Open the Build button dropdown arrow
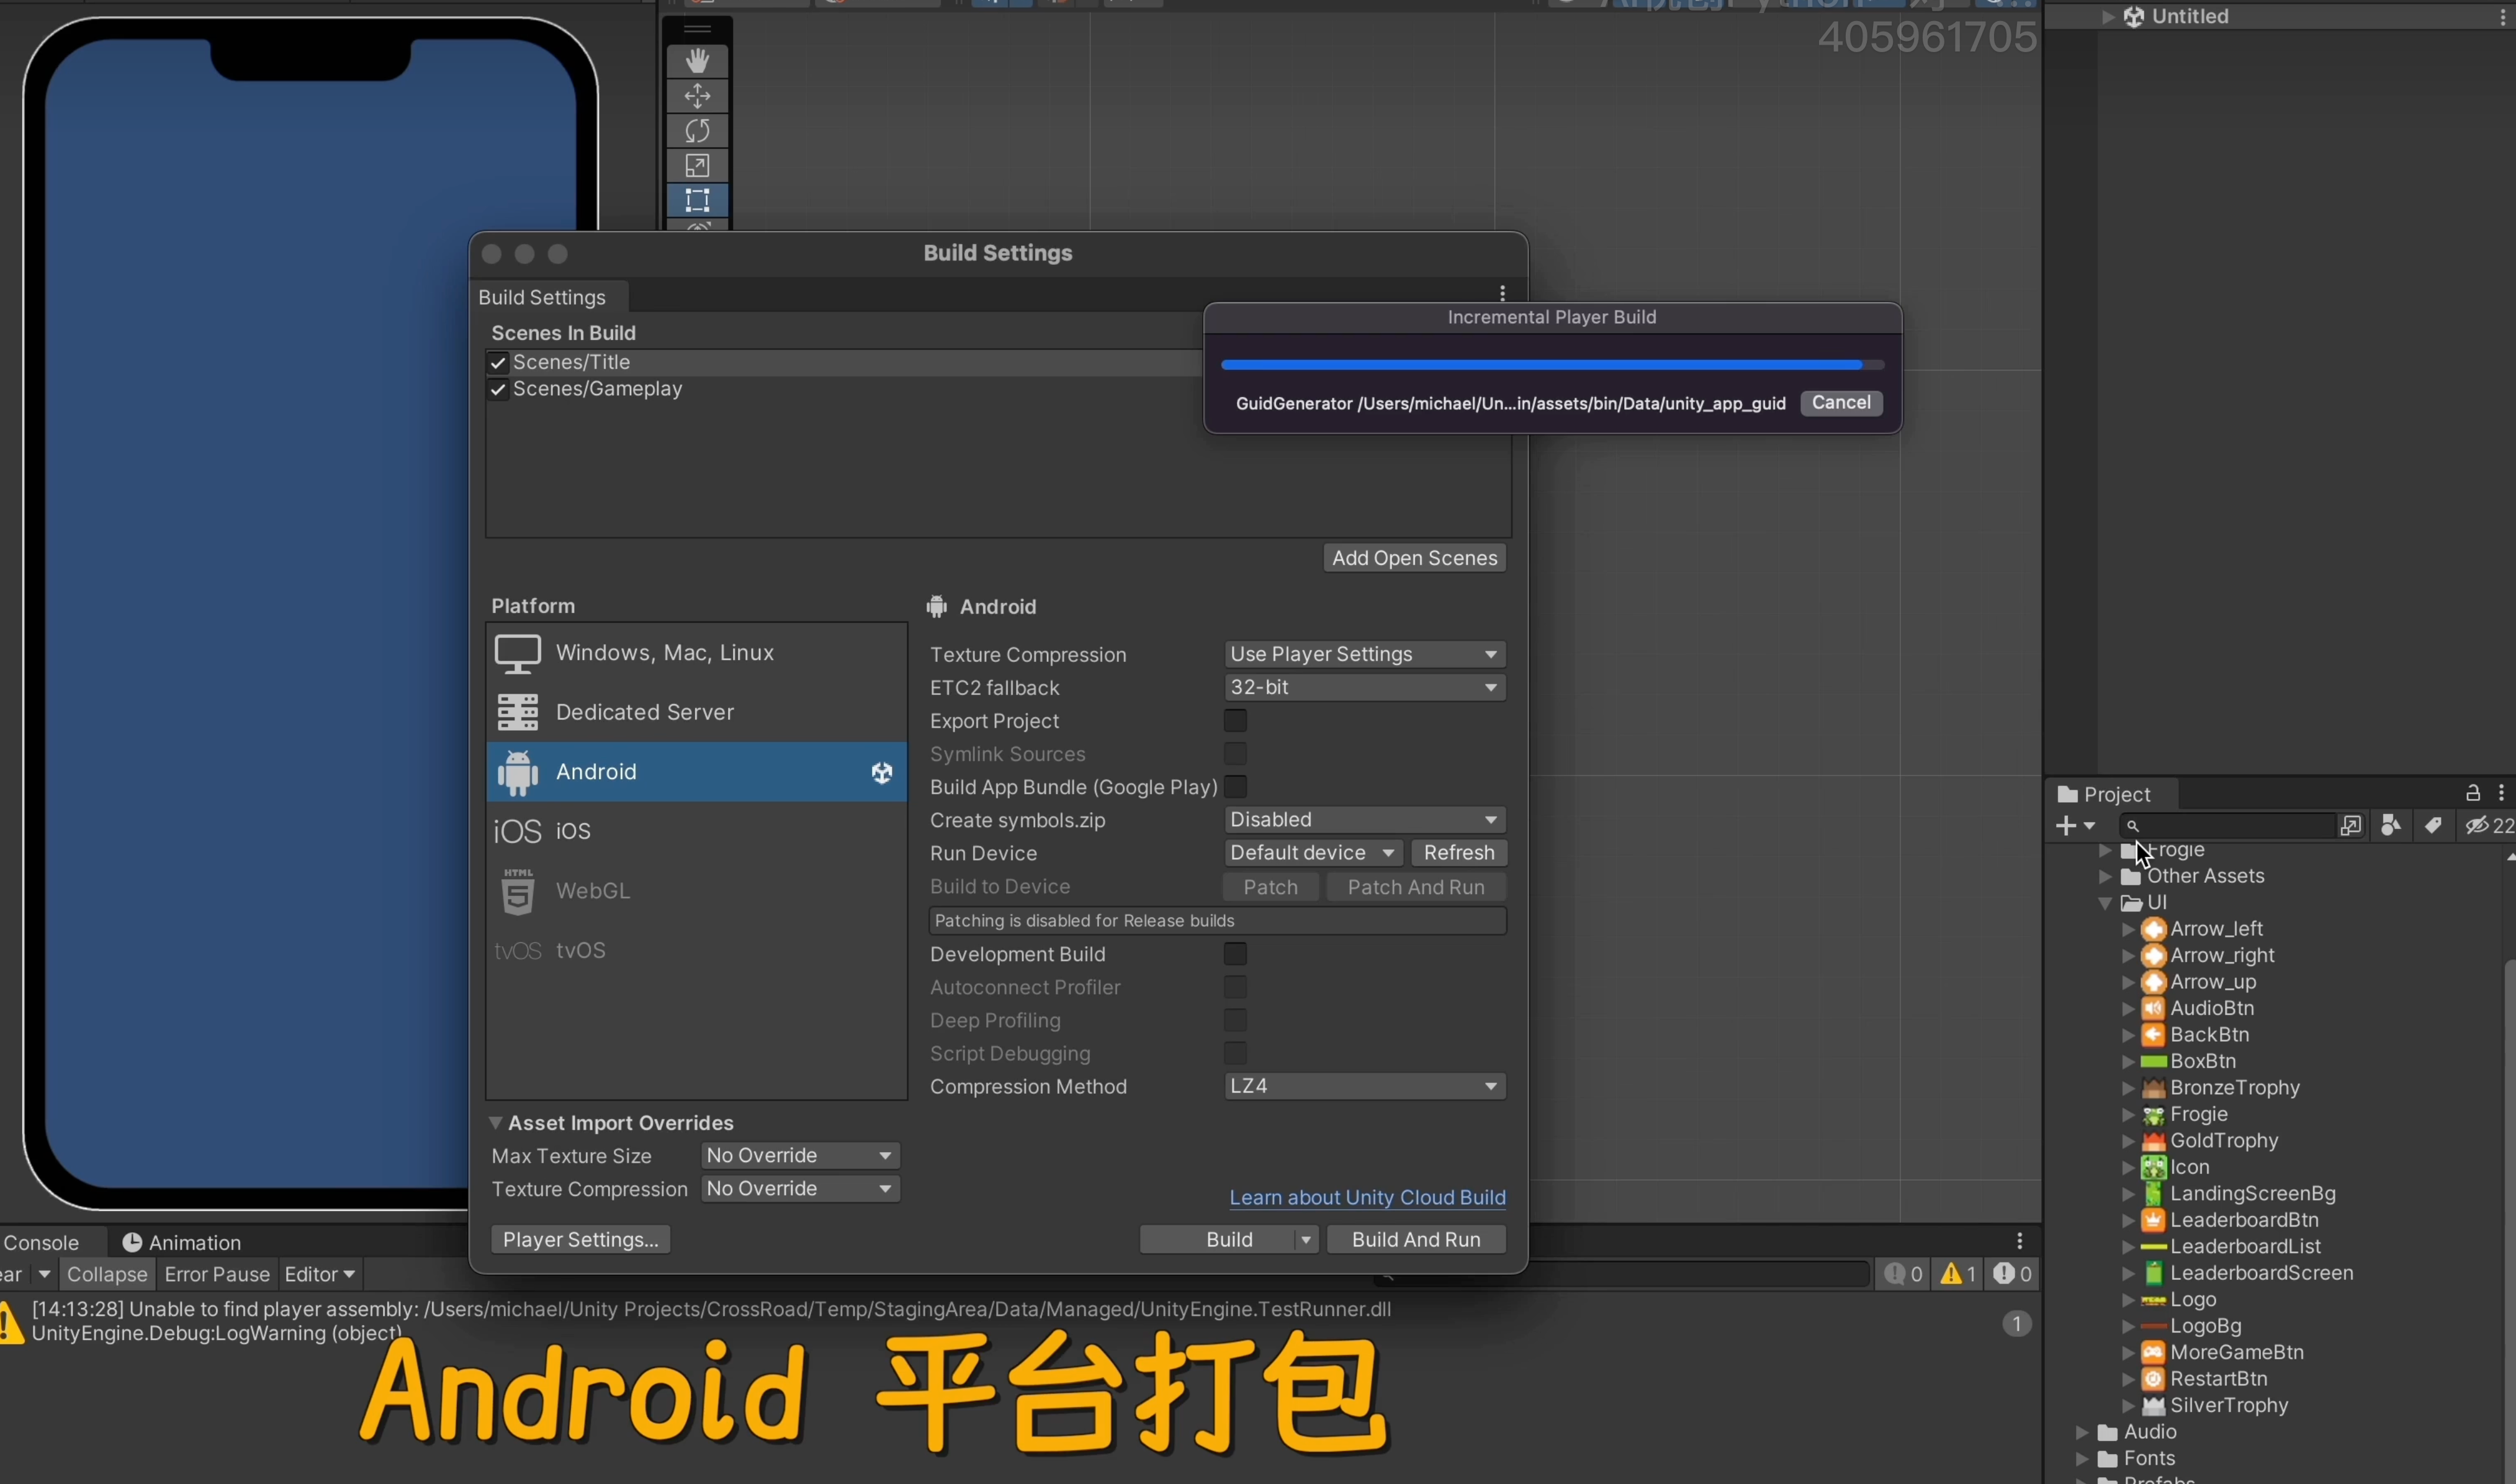 [1306, 1240]
